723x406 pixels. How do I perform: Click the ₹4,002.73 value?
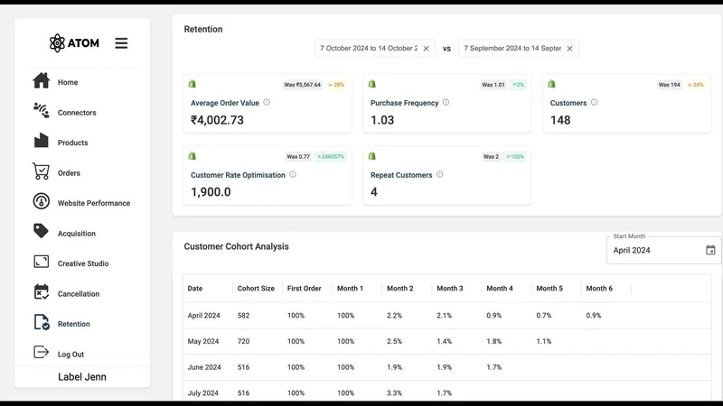tap(217, 120)
